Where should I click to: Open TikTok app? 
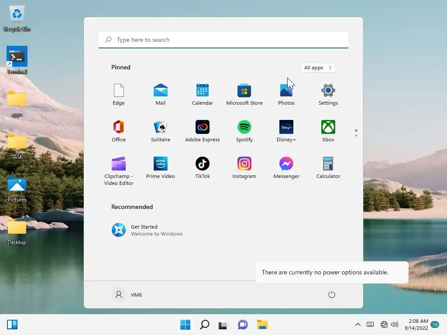(203, 168)
